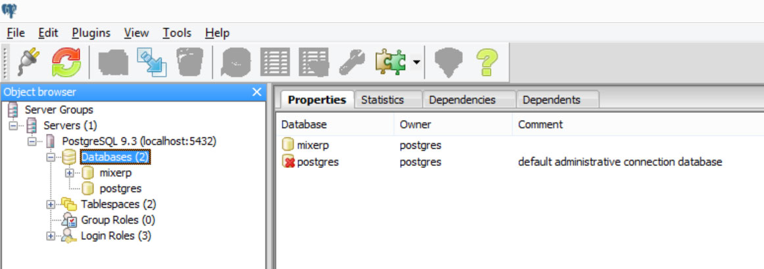Click the Server Groups icon in tree

13,110
